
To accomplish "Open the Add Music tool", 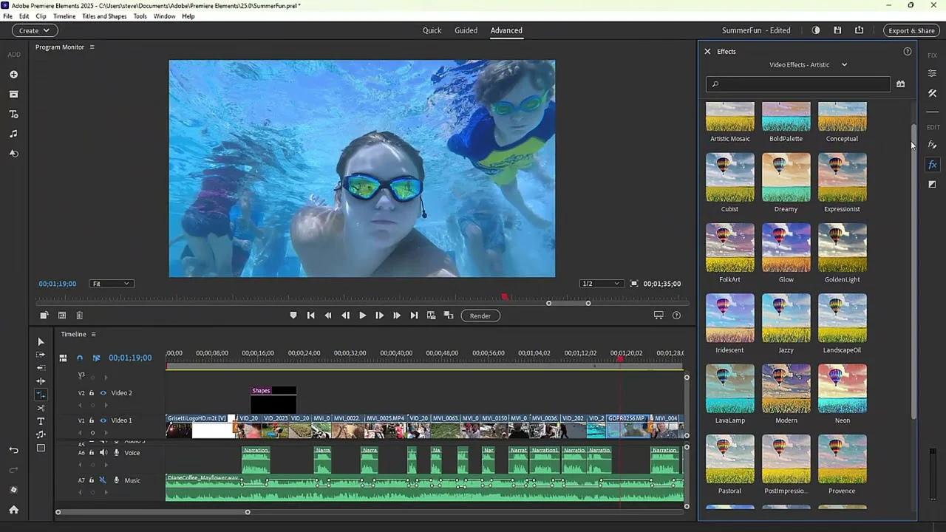I will [x=13, y=133].
